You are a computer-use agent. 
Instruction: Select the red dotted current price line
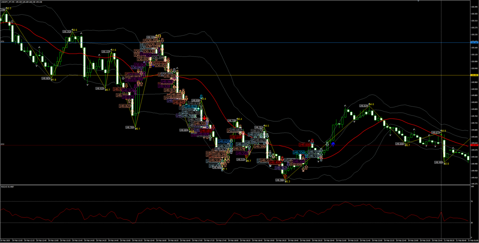coord(236,145)
